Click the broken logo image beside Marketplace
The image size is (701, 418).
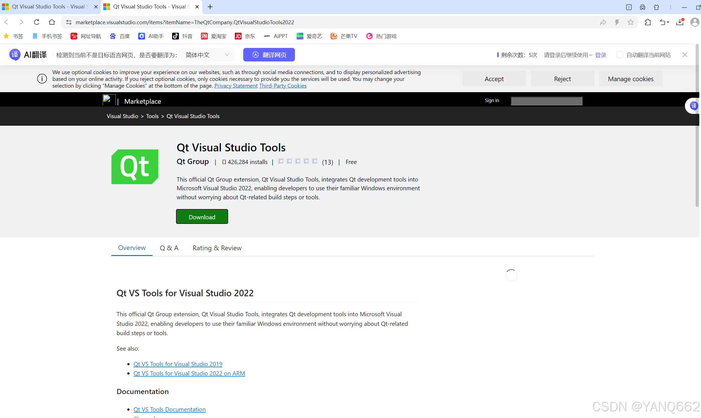pyautogui.click(x=109, y=100)
